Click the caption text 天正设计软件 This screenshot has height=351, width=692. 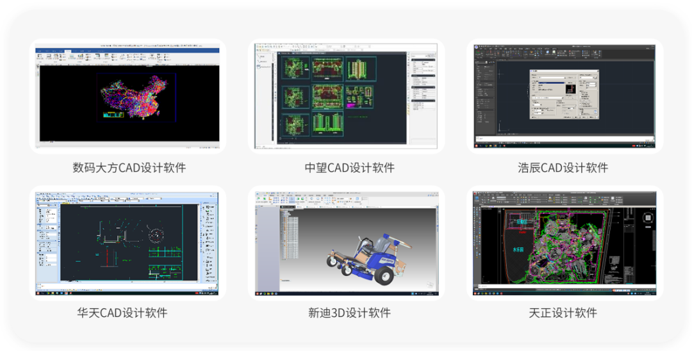[563, 313]
